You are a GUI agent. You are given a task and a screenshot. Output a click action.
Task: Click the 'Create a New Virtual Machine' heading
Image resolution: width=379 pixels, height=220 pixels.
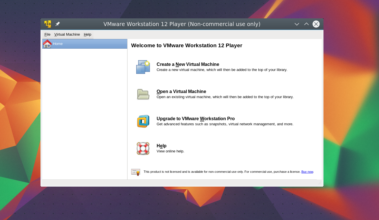click(188, 64)
